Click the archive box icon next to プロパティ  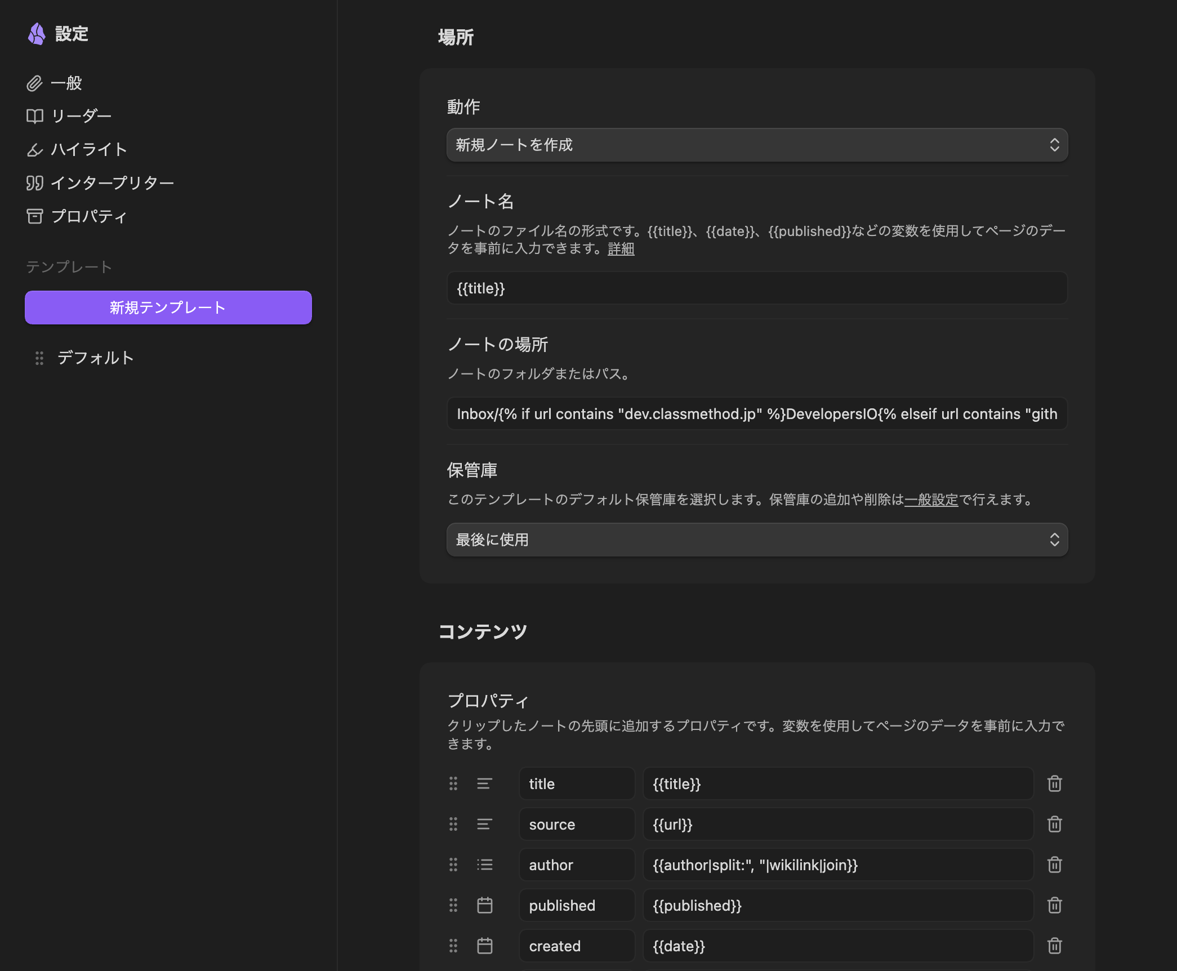[34, 216]
